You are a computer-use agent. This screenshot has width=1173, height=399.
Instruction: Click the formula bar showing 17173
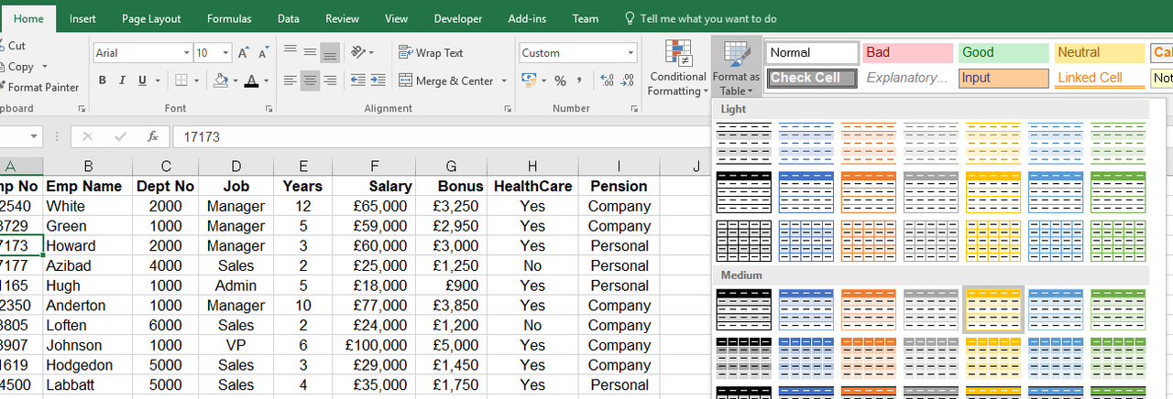[x=440, y=137]
